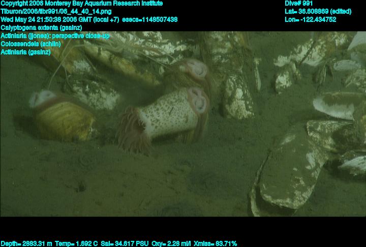
Task: Click the Wed May 24 2006 GMT timestamp
Action: pos(60,19)
